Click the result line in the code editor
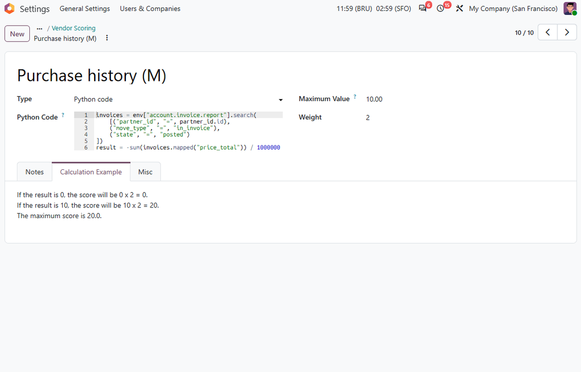Screen dimensions: 581x372 point(188,147)
